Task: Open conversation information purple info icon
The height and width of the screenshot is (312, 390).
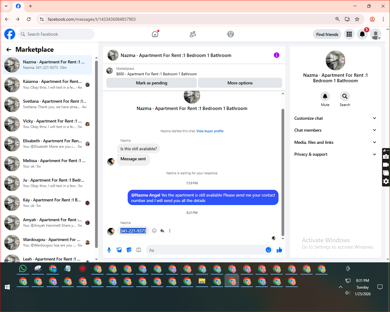Action: [x=277, y=55]
